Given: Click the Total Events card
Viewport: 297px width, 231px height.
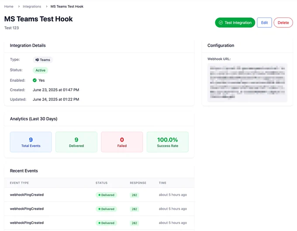Looking at the screenshot, I should click(x=31, y=142).
